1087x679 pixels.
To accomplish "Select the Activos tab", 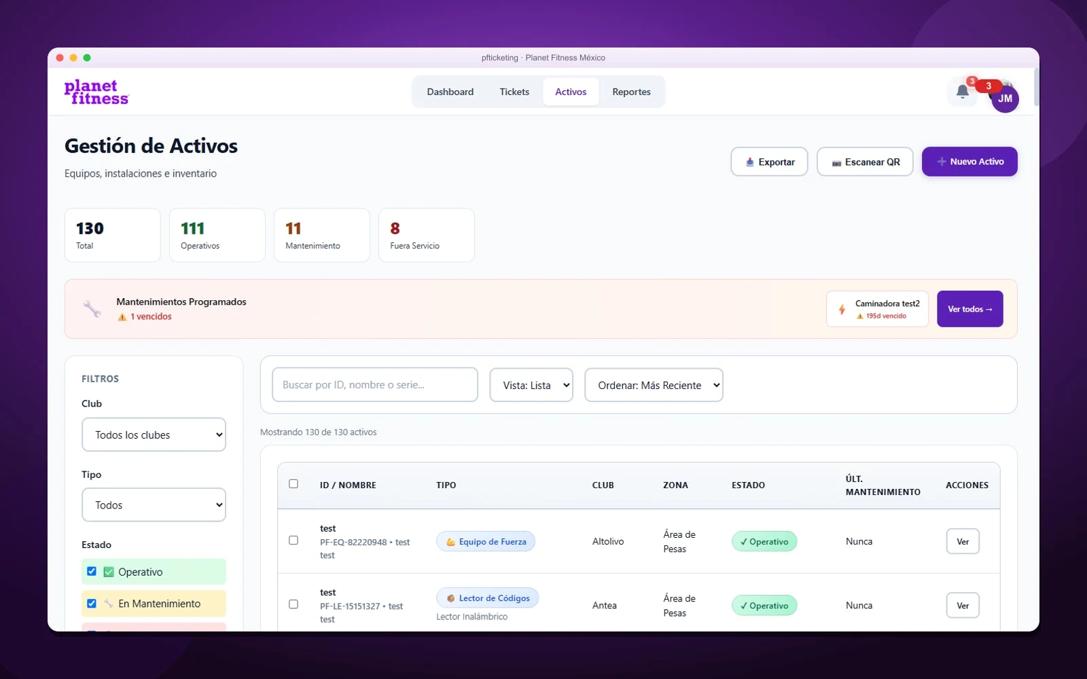I will click(x=571, y=92).
